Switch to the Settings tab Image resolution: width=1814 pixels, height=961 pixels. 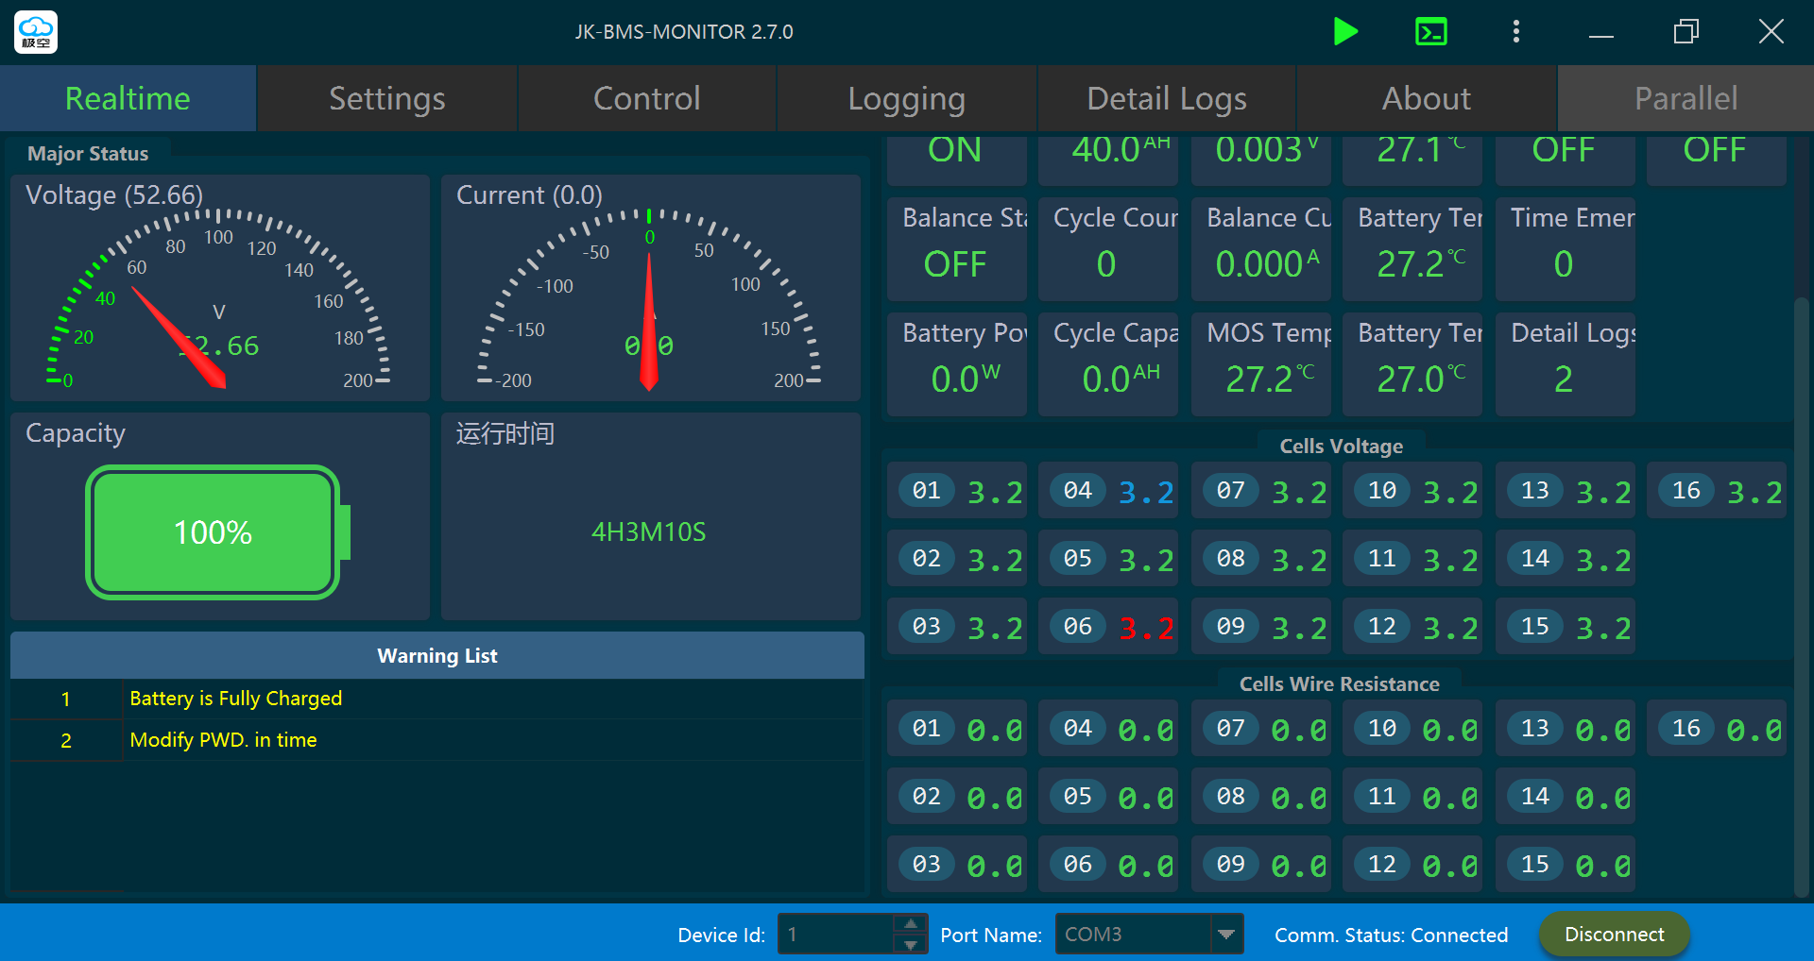click(387, 98)
